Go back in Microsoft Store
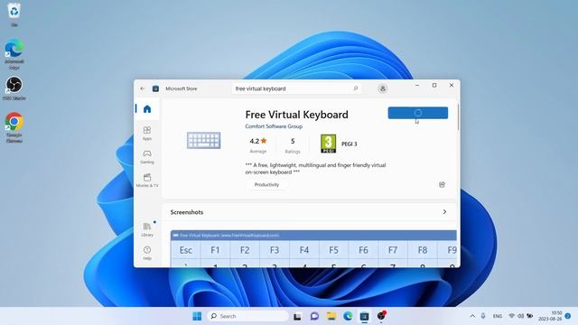The width and height of the screenshot is (578, 325). [143, 88]
